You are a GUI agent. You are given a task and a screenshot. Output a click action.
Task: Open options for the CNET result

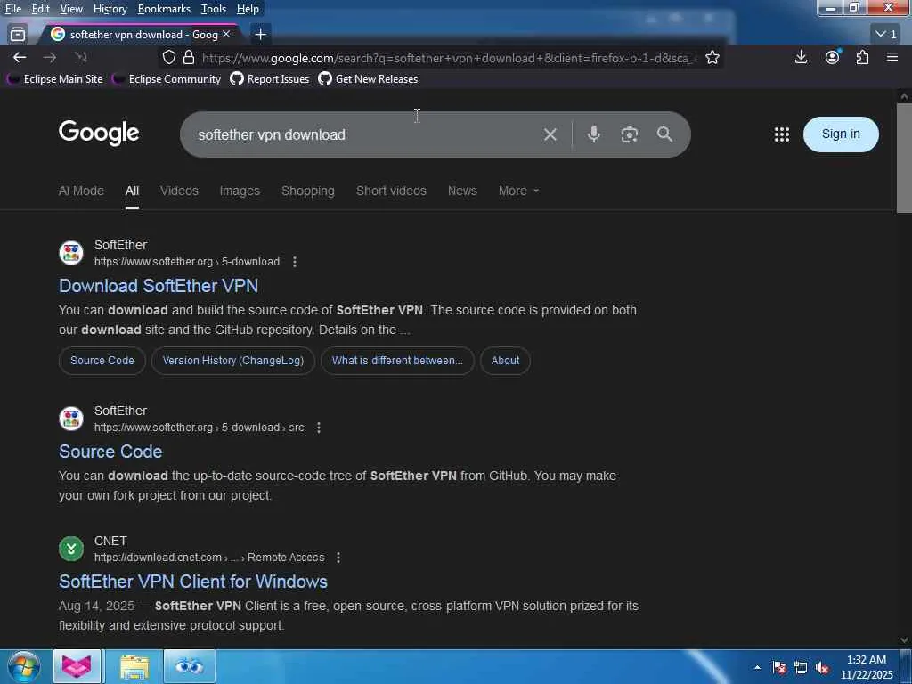point(338,558)
